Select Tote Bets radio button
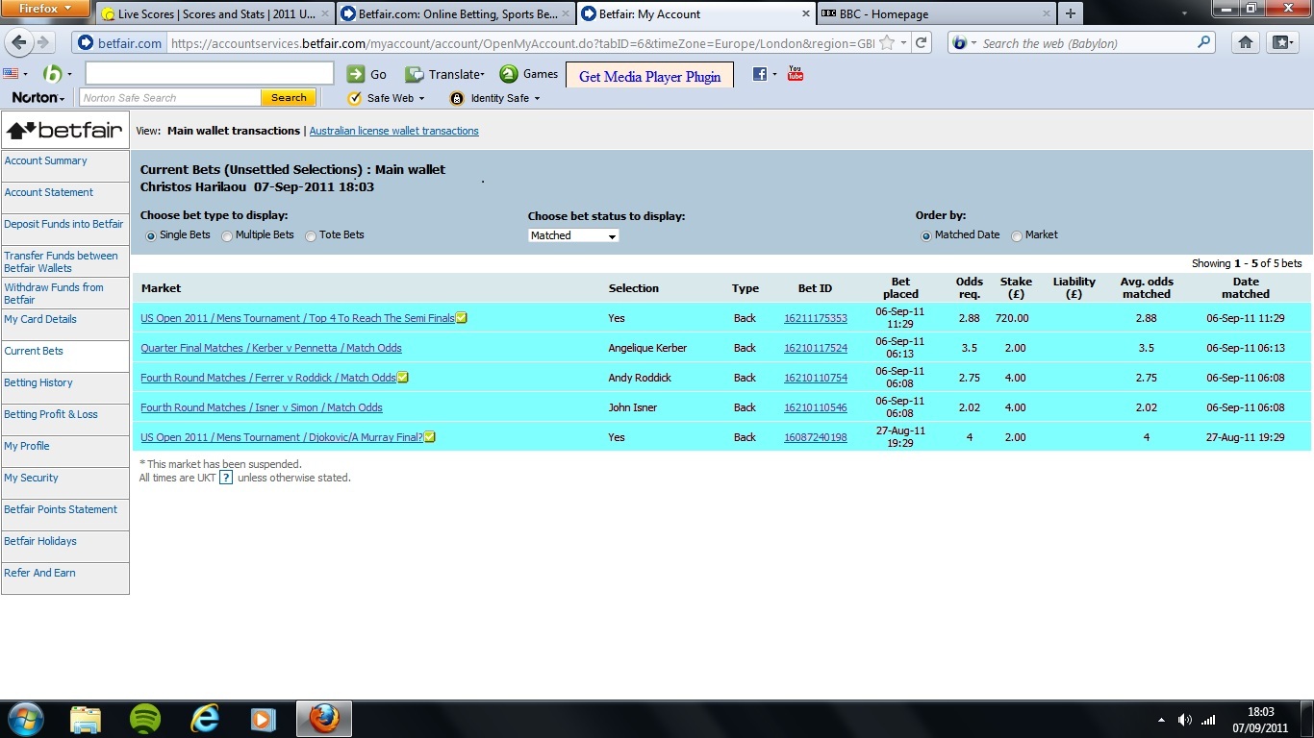 tap(311, 235)
